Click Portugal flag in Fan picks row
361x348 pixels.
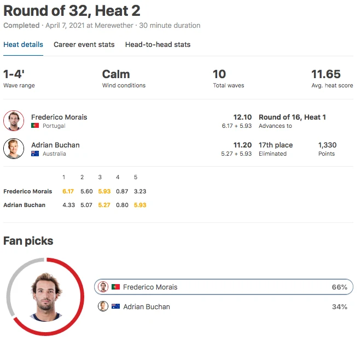[x=115, y=287]
